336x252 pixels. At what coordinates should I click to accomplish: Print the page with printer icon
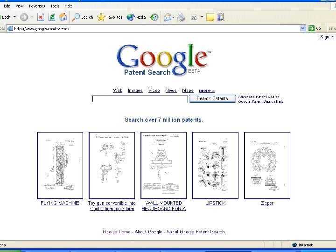[x=181, y=17]
